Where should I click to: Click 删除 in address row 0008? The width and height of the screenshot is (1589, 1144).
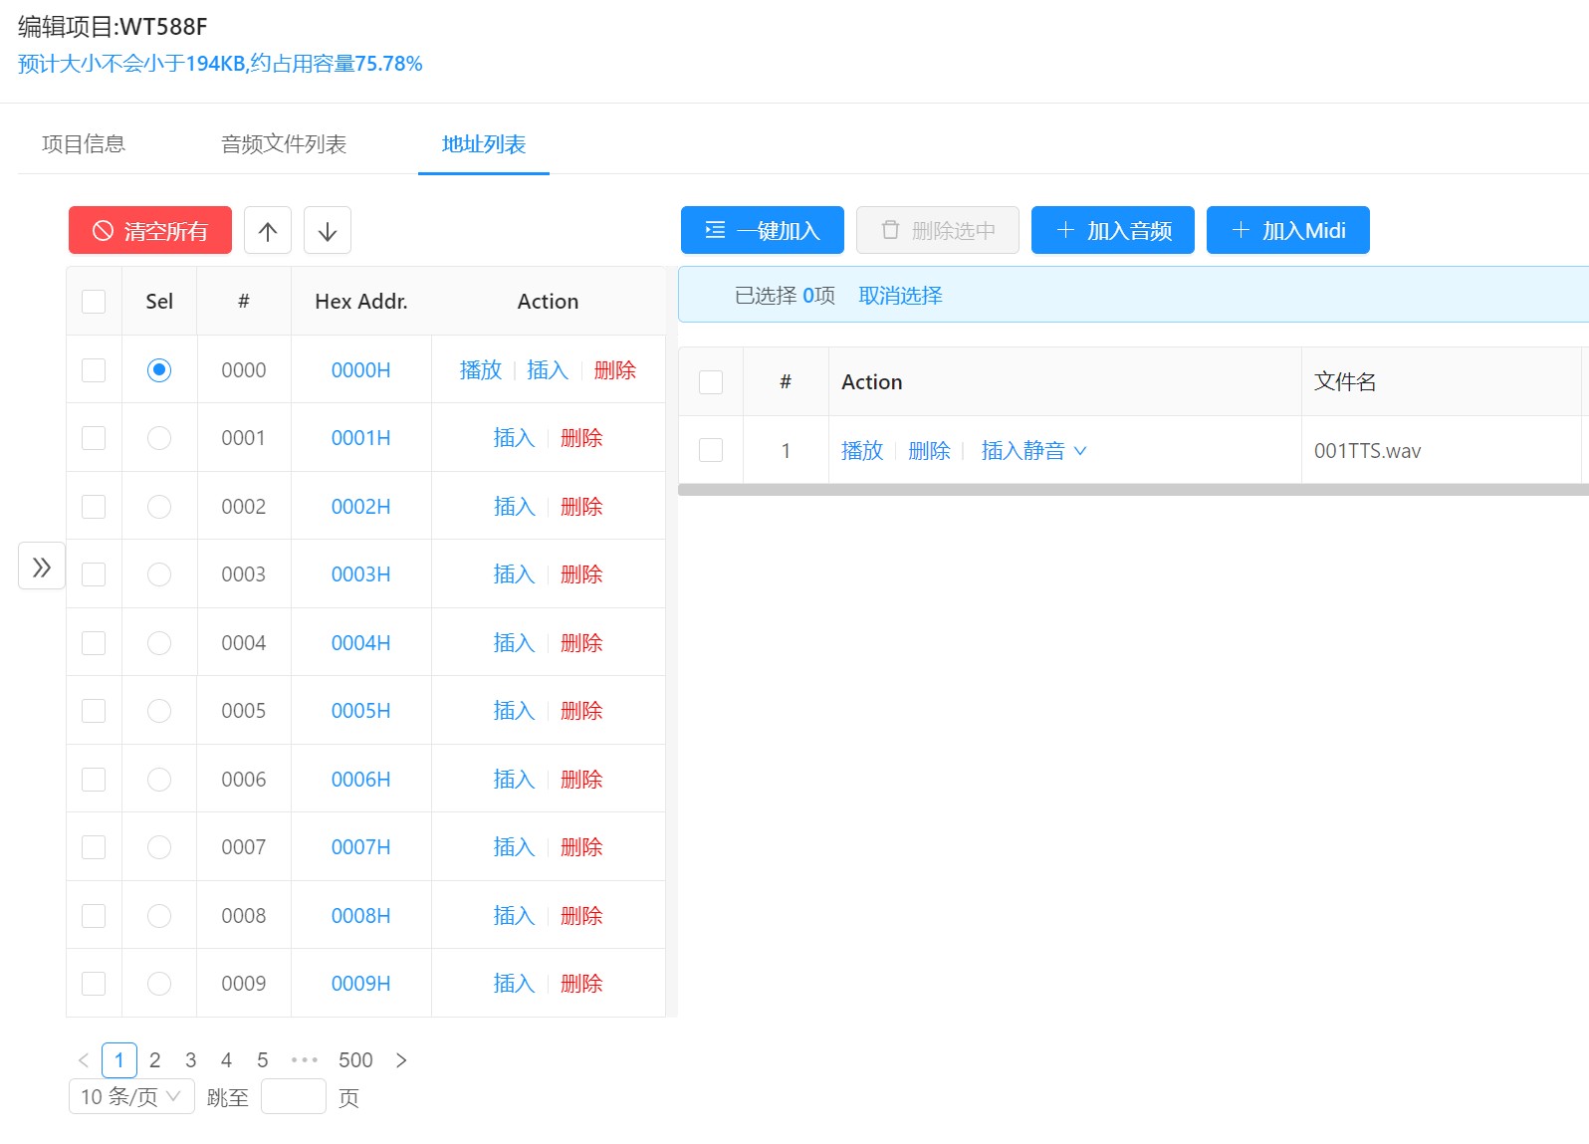coord(581,916)
